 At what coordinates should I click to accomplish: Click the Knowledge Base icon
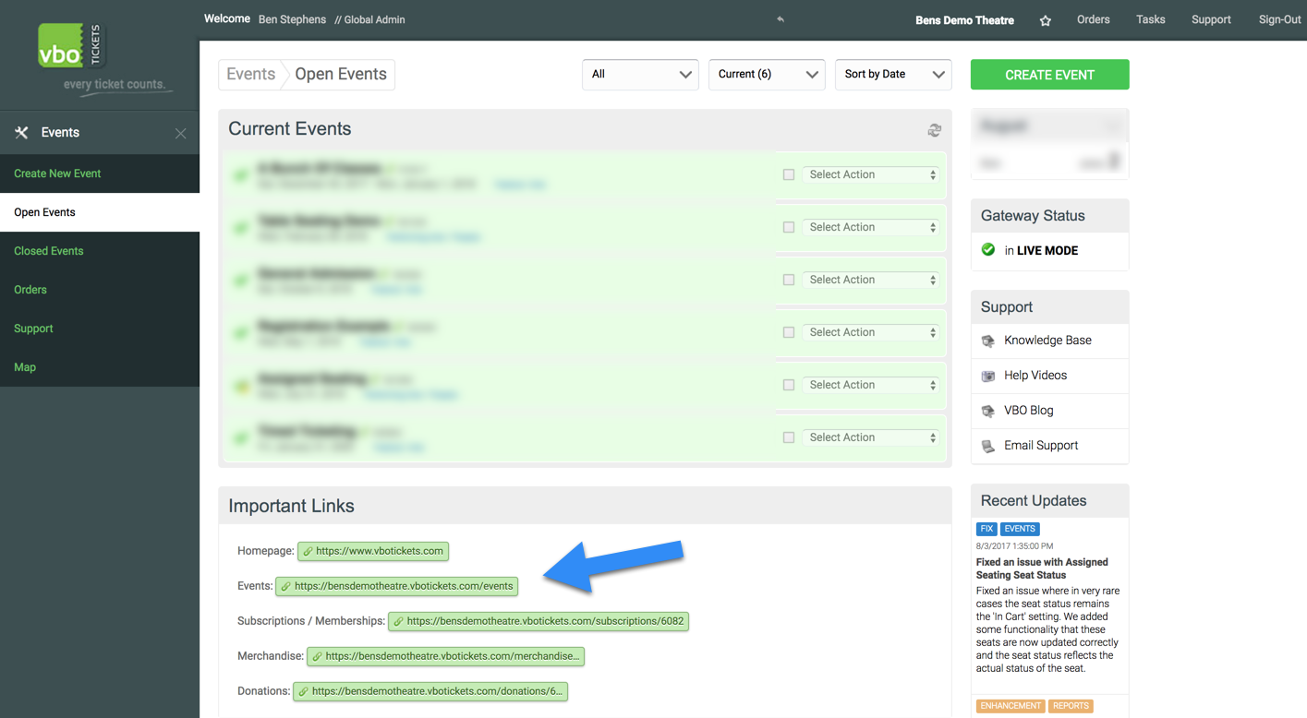coord(988,341)
